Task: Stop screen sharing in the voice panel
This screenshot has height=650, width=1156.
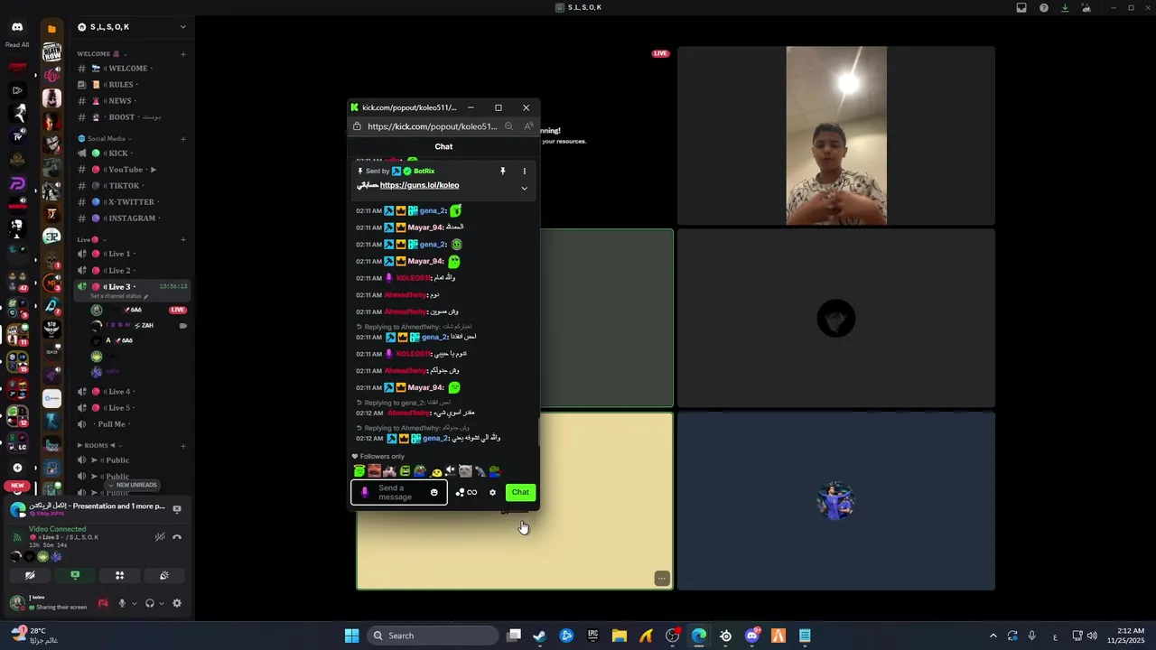Action: click(x=75, y=575)
